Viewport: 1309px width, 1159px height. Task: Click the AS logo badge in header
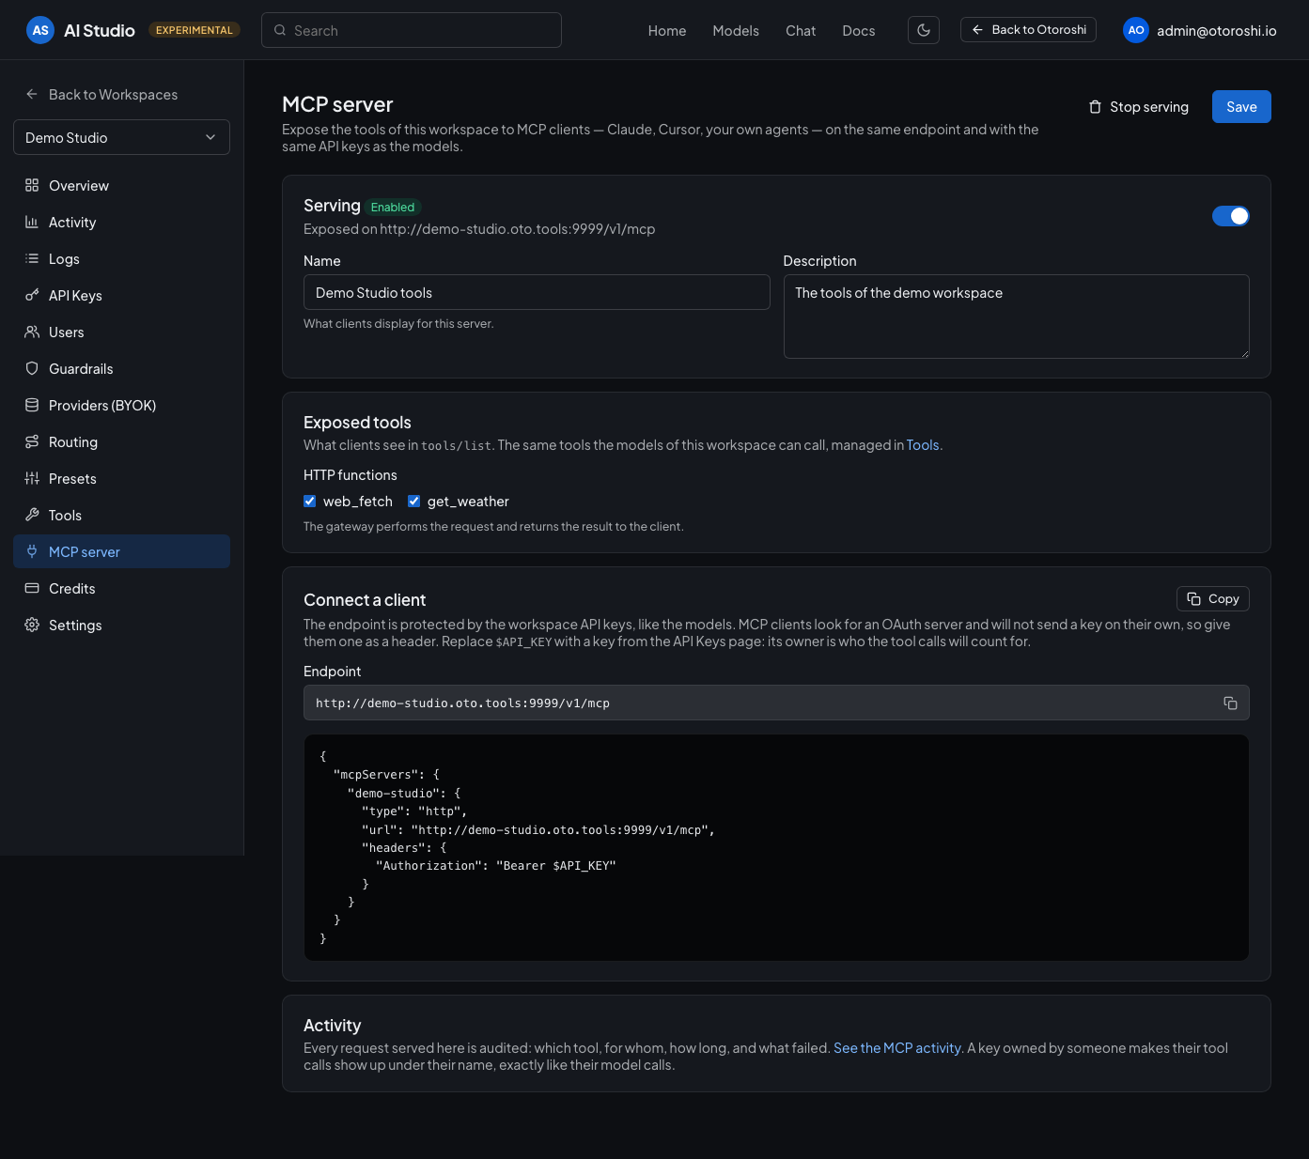[40, 30]
